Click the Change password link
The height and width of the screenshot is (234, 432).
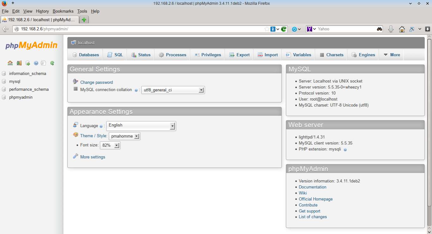(x=96, y=82)
